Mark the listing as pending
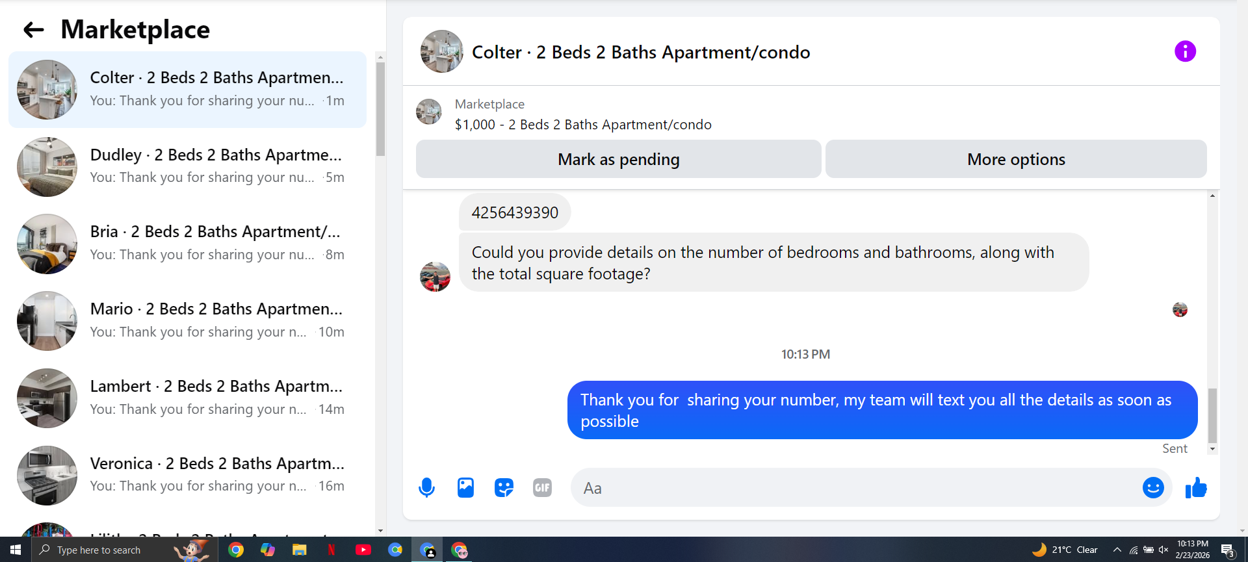This screenshot has height=562, width=1248. tap(618, 159)
